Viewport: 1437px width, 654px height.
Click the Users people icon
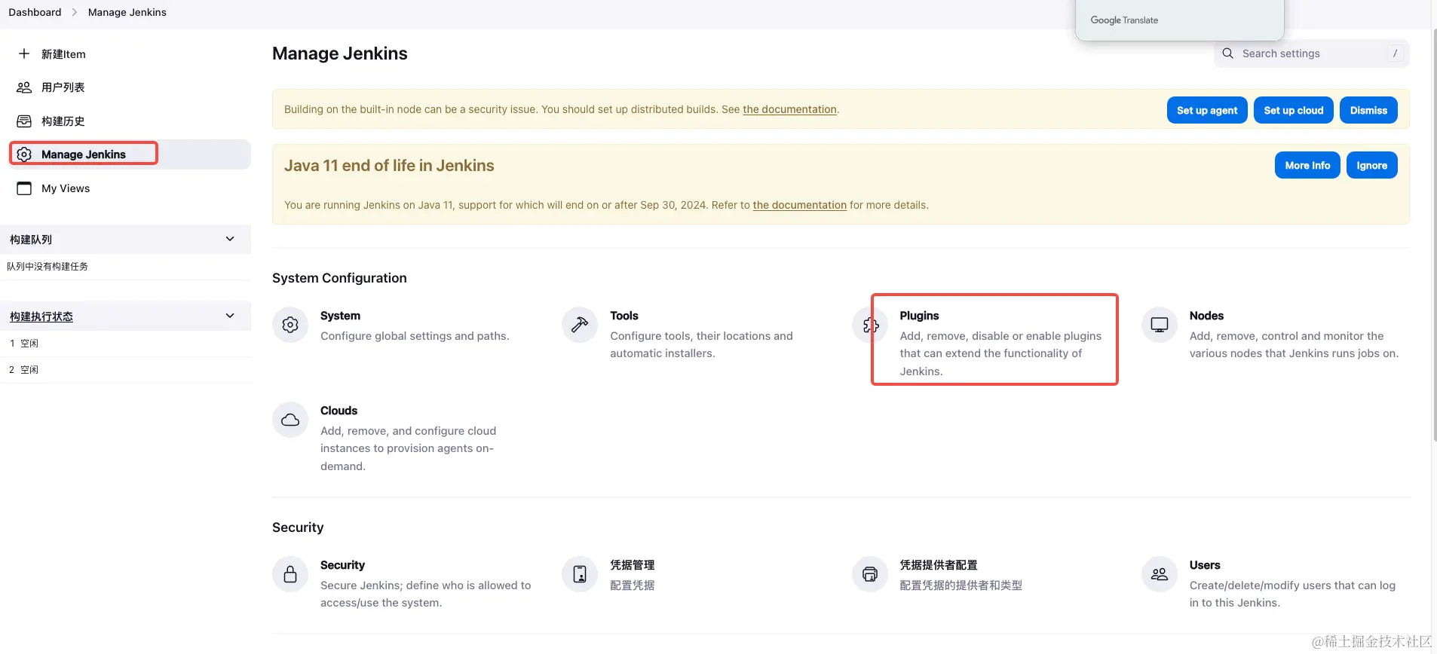coord(1160,574)
